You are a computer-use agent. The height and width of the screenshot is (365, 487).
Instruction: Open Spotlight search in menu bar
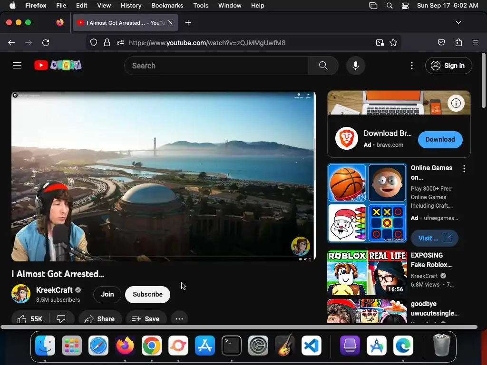coord(389,6)
